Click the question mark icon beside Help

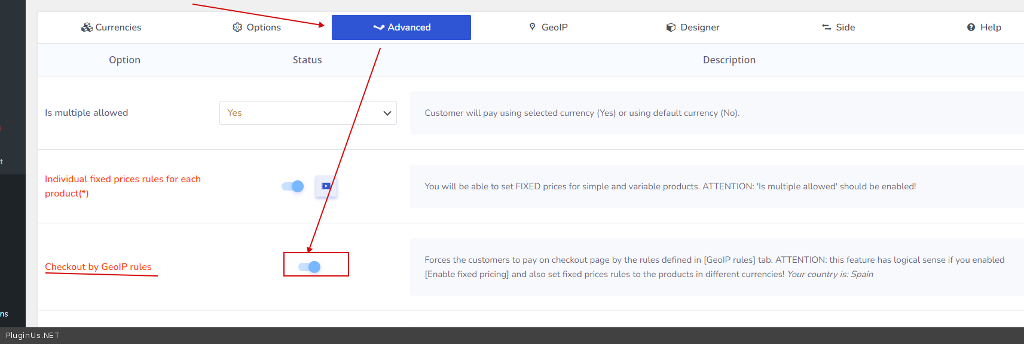971,27
